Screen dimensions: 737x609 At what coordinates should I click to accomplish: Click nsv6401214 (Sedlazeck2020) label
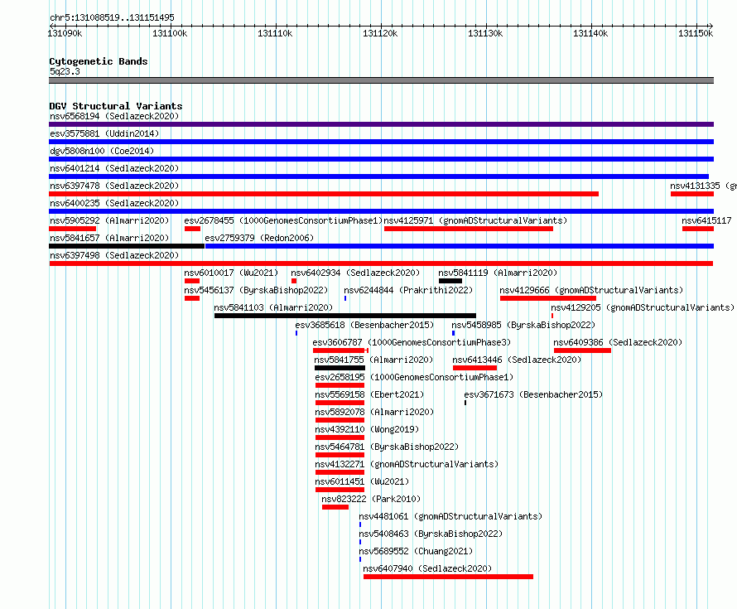tap(114, 168)
